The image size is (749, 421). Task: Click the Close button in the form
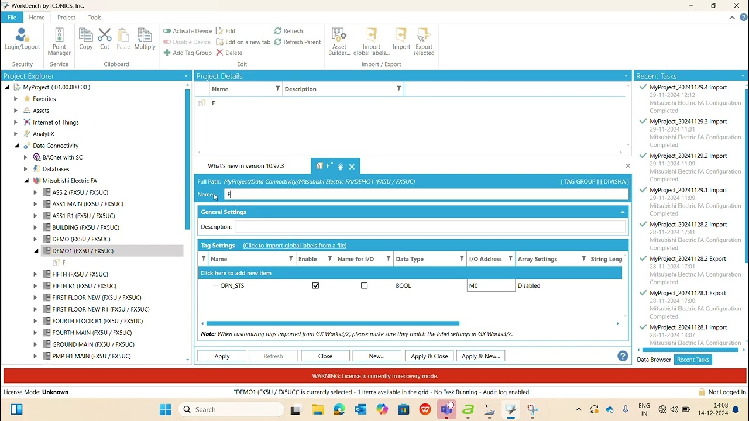point(325,356)
